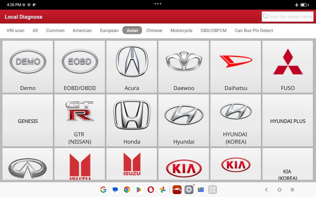Select the Daihatsu logo tile
This screenshot has height=197, width=316.
236,67
